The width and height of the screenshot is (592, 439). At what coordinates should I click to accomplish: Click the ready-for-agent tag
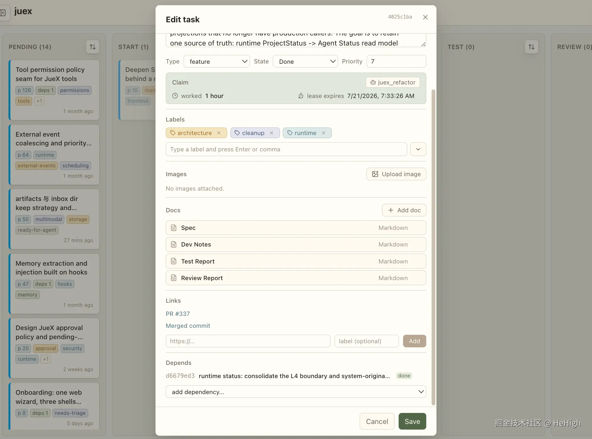tap(37, 230)
